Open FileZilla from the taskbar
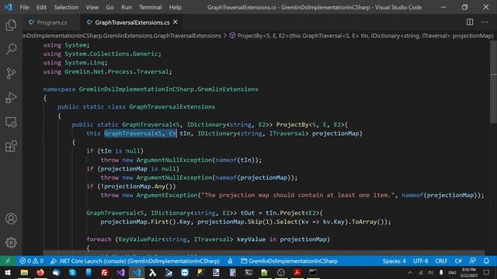 [104, 272]
